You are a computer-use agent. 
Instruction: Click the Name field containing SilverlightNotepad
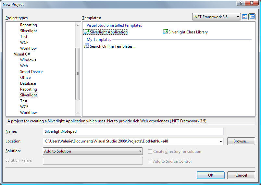point(133,131)
